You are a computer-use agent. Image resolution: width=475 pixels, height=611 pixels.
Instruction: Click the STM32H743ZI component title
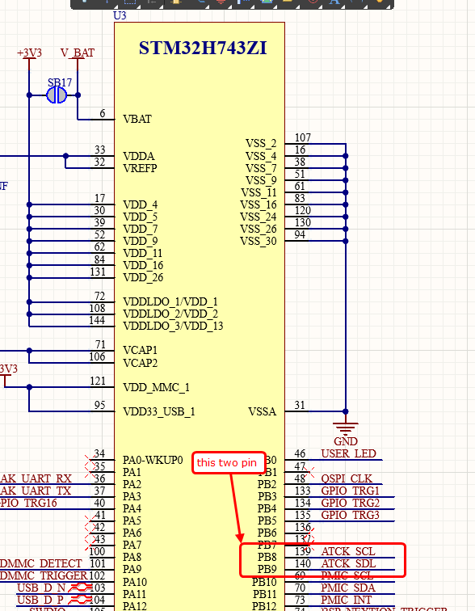[x=203, y=48]
